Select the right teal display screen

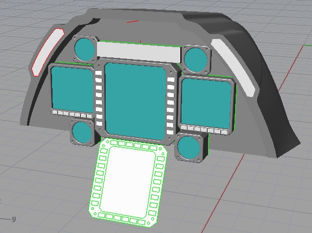pyautogui.click(x=206, y=103)
